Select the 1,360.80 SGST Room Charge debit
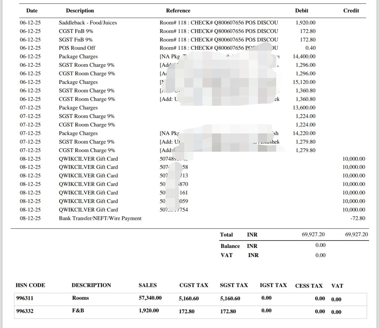The width and height of the screenshot is (379, 328). (x=306, y=91)
